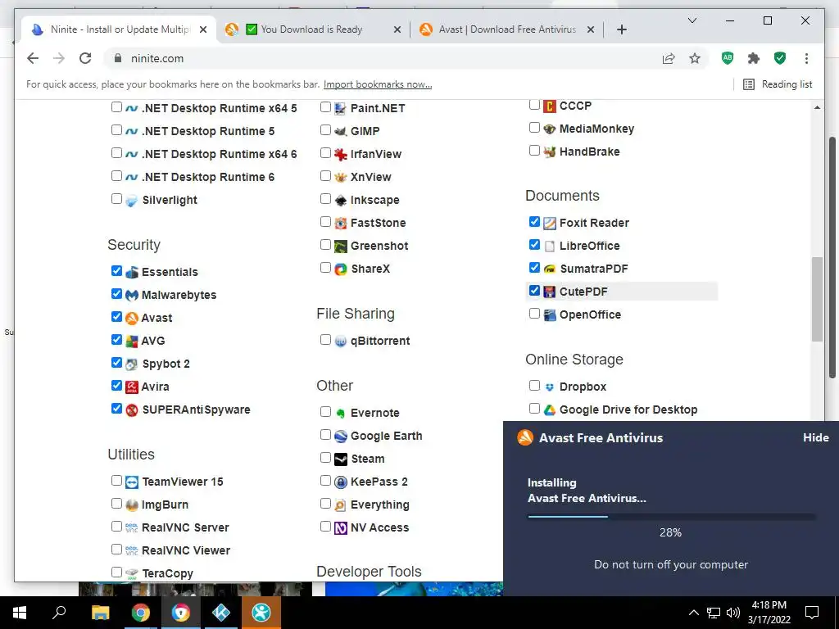
Task: Click the Evernote elephant icon
Action: click(341, 414)
